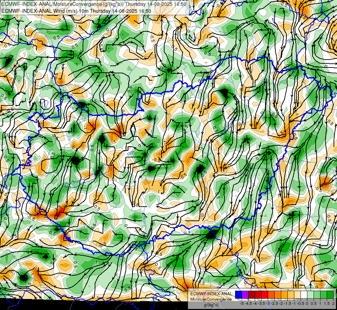This screenshot has height=310, width=337.
Task: Click the white legend color swatch
Action: [x=304, y=294]
